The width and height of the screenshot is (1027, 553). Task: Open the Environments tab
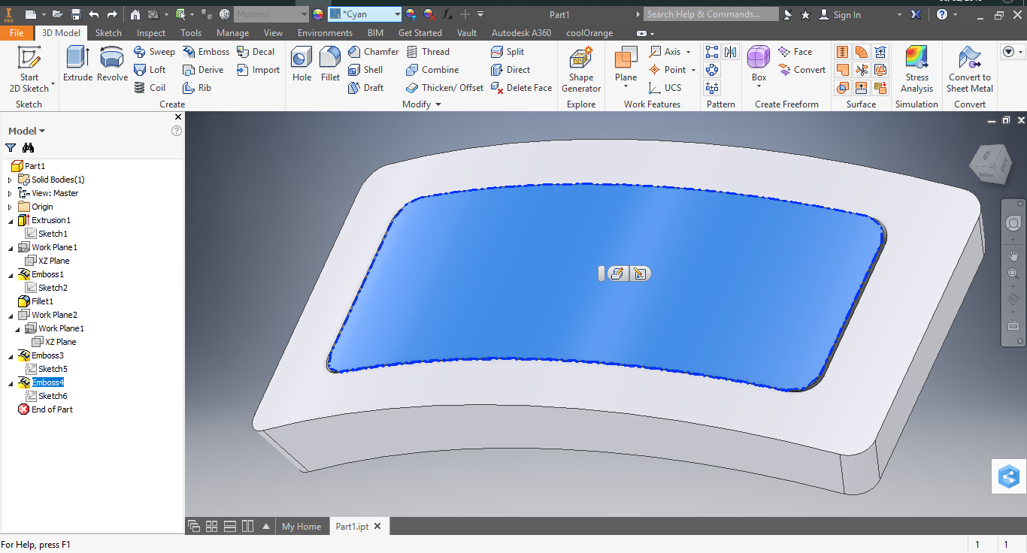(x=325, y=33)
